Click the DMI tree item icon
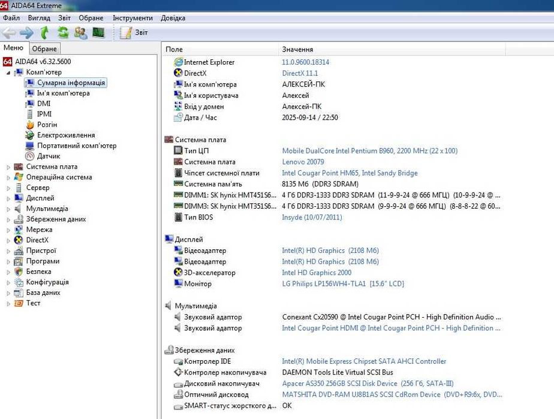 [30, 104]
